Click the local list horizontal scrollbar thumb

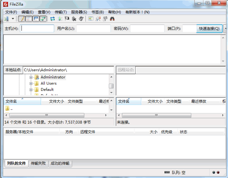(x=47, y=115)
